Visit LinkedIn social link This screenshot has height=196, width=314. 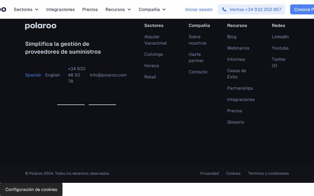280,37
